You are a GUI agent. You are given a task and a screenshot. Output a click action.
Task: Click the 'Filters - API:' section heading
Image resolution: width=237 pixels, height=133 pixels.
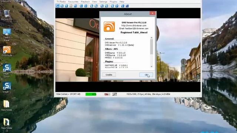click(x=111, y=49)
